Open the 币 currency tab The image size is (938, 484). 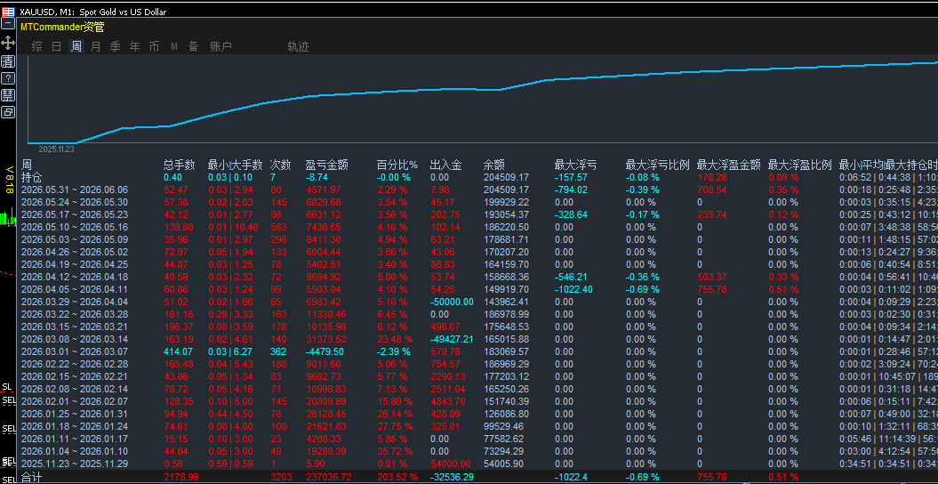155,46
